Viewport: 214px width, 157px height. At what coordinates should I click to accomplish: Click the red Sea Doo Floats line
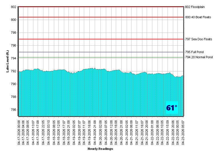coord(100,39)
